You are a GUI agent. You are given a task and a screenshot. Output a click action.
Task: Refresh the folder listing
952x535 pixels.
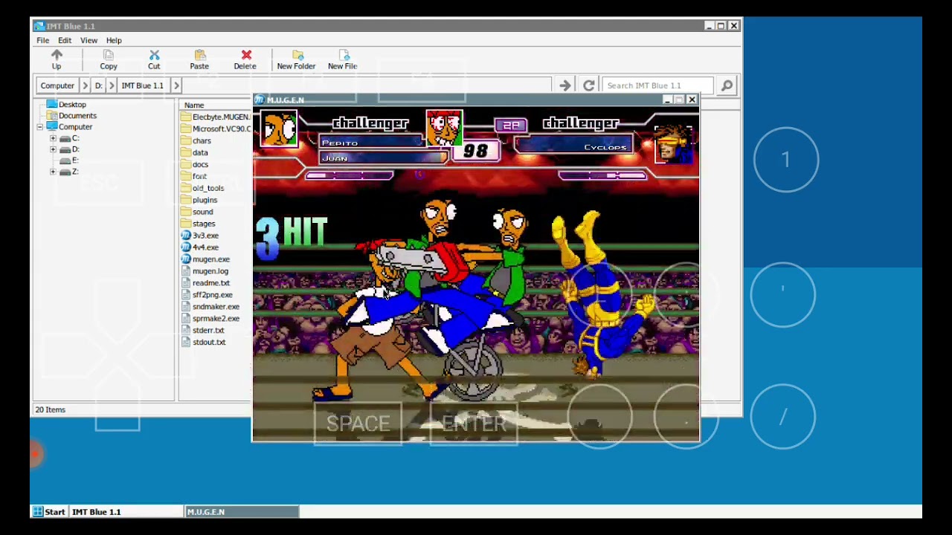pyautogui.click(x=588, y=85)
